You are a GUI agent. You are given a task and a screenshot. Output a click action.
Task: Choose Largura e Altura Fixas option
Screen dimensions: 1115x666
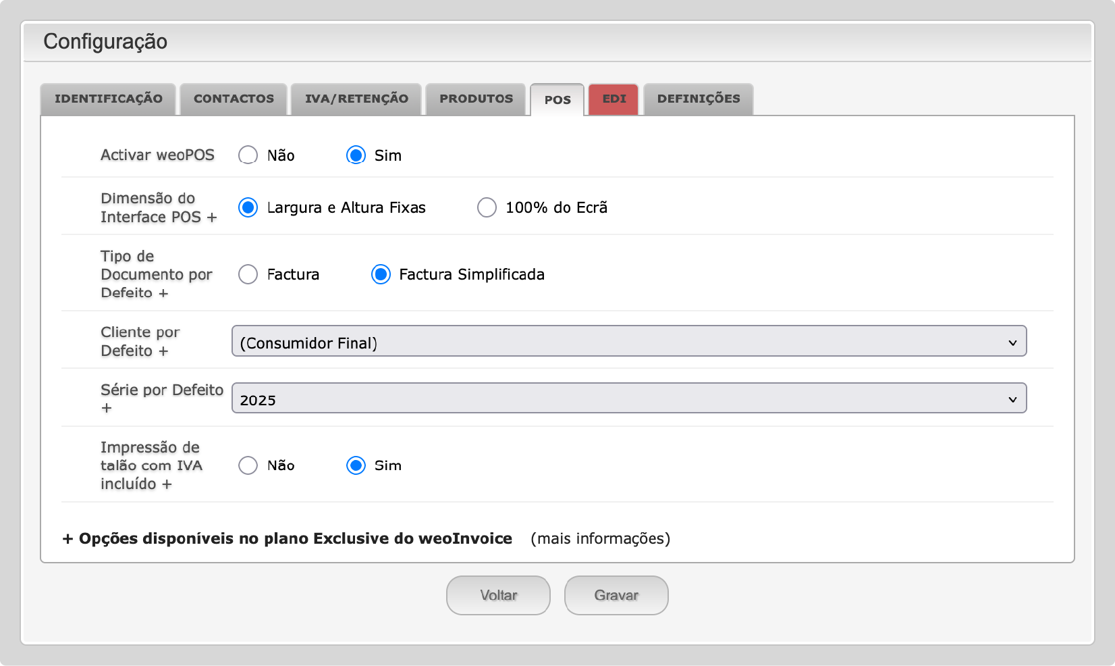(x=248, y=207)
